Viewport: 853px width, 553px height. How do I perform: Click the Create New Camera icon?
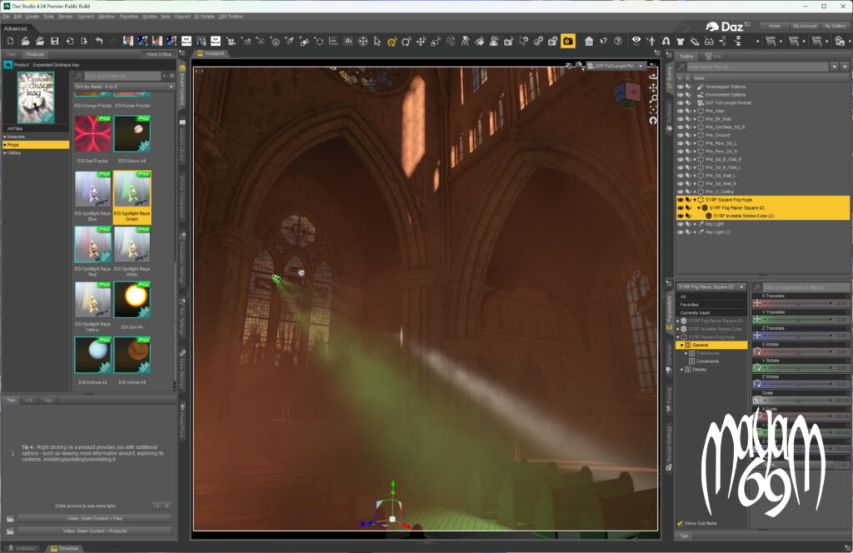tap(231, 42)
